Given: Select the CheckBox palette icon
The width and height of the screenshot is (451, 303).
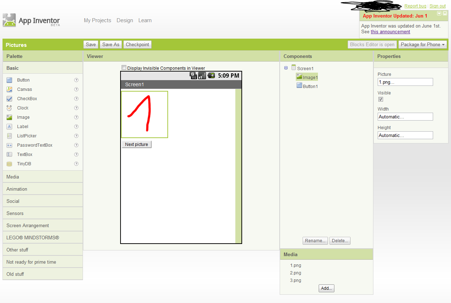Looking at the screenshot, I should [x=9, y=99].
